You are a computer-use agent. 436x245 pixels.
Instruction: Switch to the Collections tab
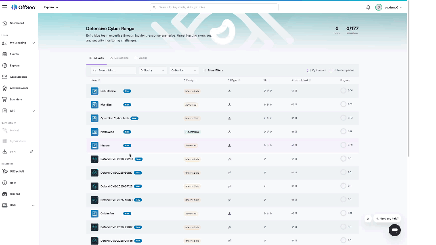[119, 58]
